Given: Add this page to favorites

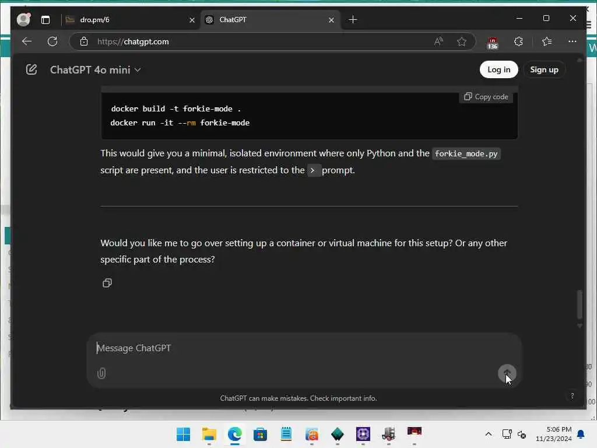Looking at the screenshot, I should 462,41.
